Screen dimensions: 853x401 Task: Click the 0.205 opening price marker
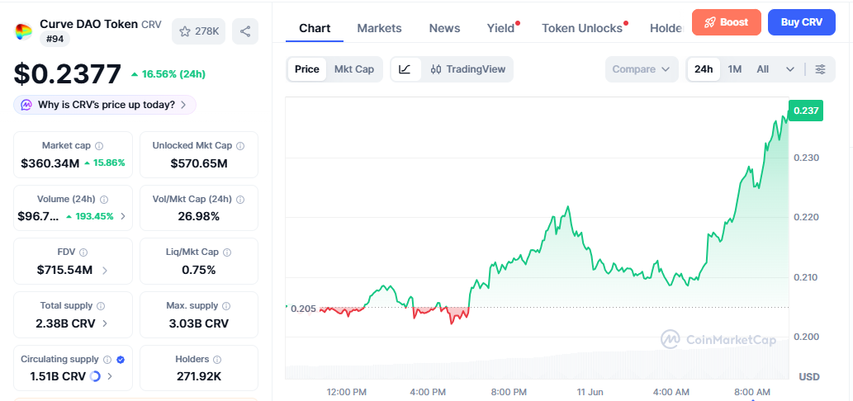303,309
